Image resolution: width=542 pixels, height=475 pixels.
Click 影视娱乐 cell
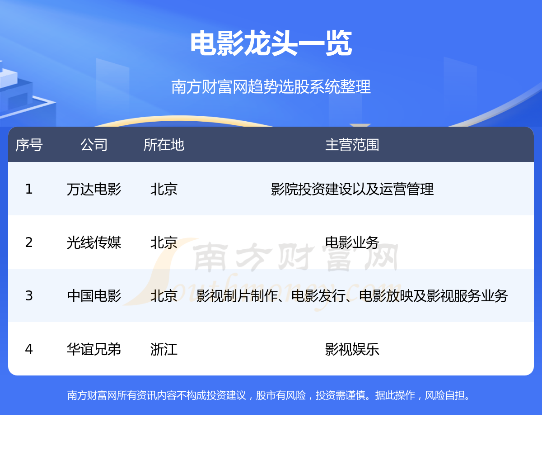coord(352,349)
